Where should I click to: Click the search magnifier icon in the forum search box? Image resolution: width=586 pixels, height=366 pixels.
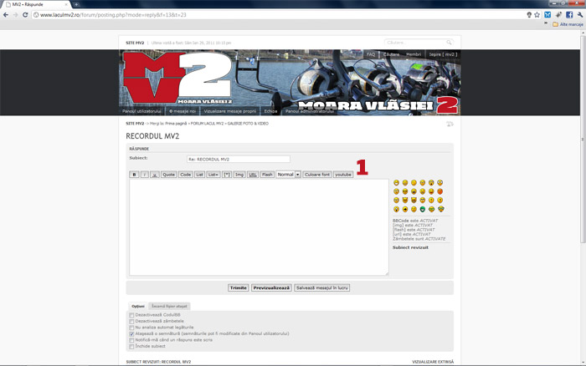click(449, 42)
